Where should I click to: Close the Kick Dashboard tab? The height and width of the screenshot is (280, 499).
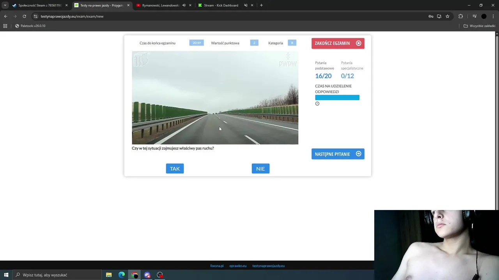tap(252, 5)
